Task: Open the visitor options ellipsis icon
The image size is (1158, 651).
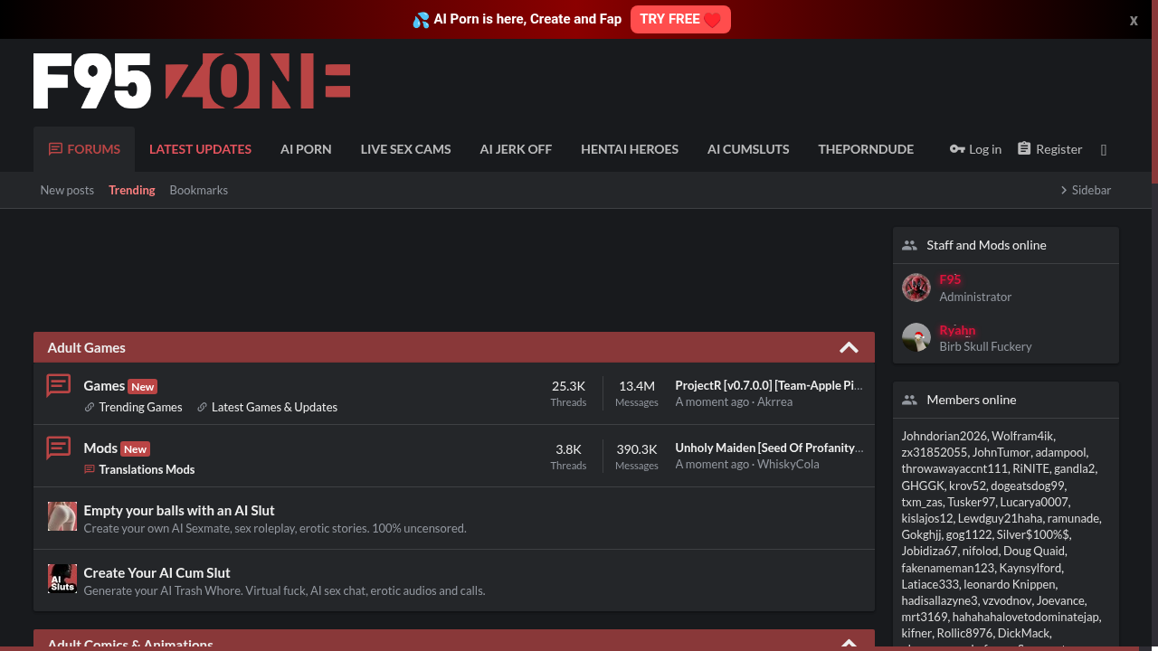Action: point(1103,149)
